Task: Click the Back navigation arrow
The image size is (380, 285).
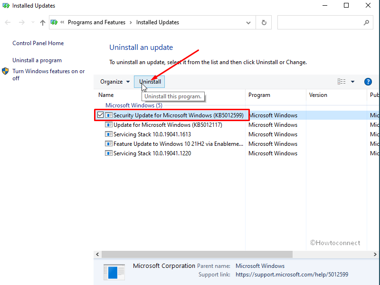Action: click(x=8, y=22)
